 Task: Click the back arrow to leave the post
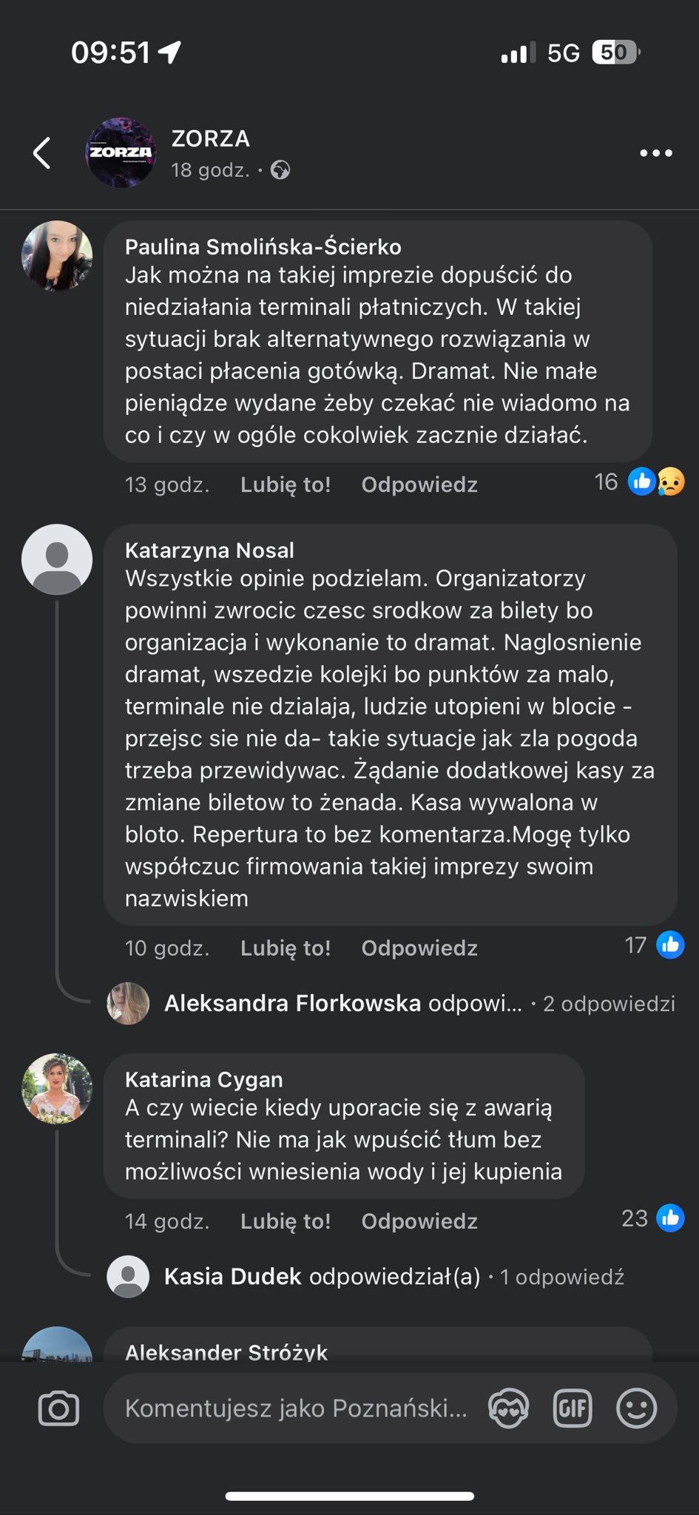[x=41, y=152]
